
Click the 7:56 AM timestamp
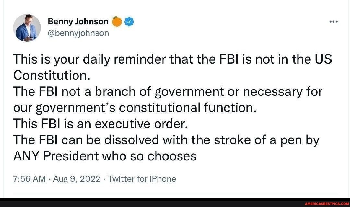tap(29, 179)
